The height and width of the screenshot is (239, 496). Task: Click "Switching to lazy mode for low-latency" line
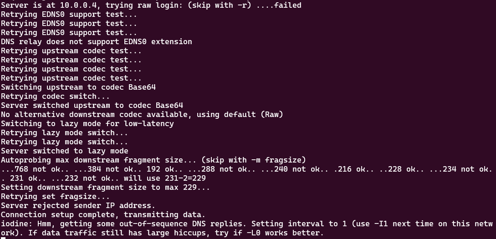(87, 124)
